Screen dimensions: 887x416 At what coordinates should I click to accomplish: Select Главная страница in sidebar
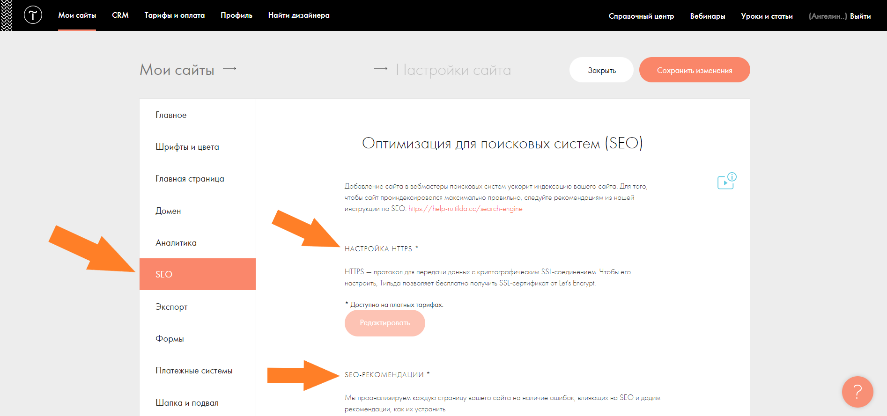coord(198,179)
